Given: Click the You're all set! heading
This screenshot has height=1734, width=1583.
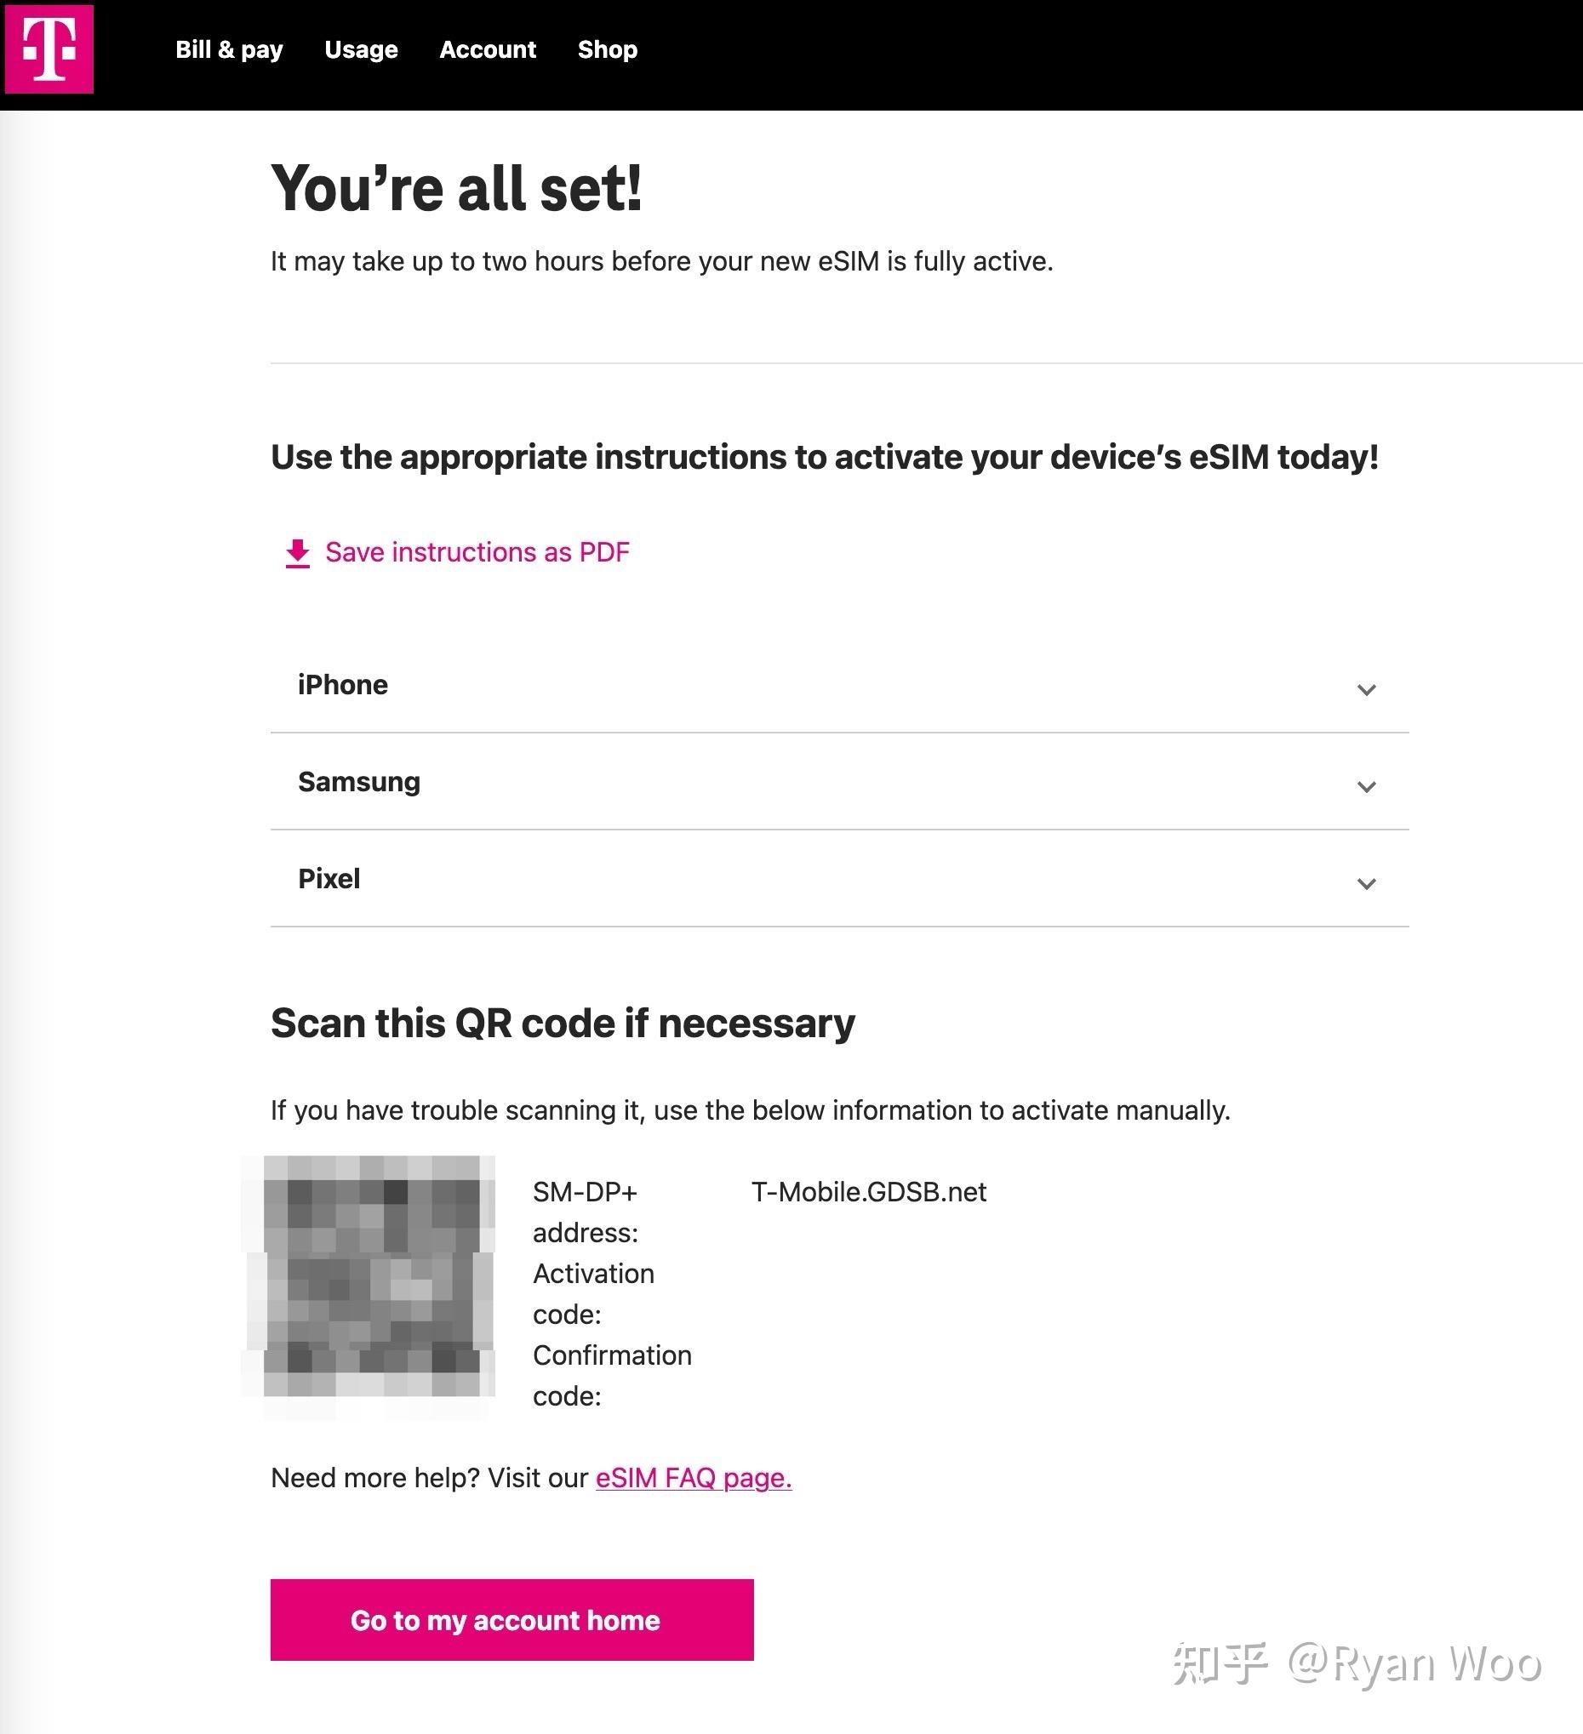Looking at the screenshot, I should [x=456, y=188].
